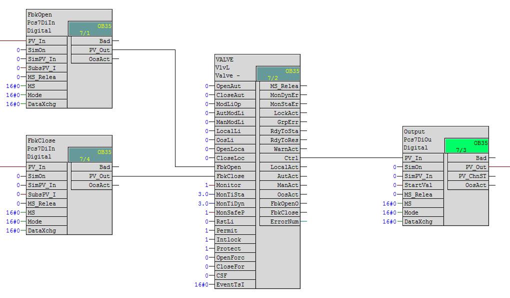Click StartVal input of Output block

point(423,185)
